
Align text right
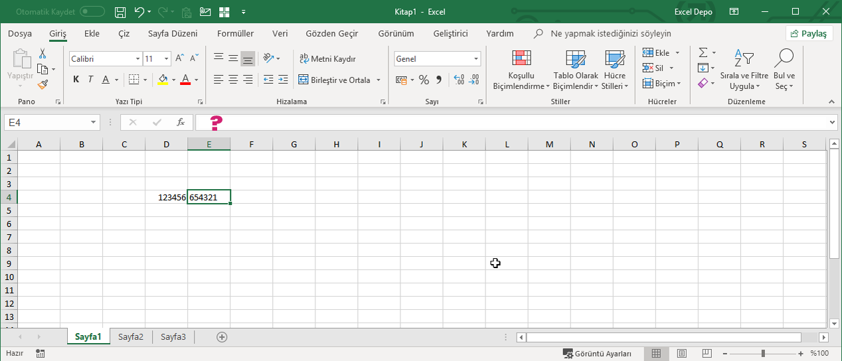point(248,80)
